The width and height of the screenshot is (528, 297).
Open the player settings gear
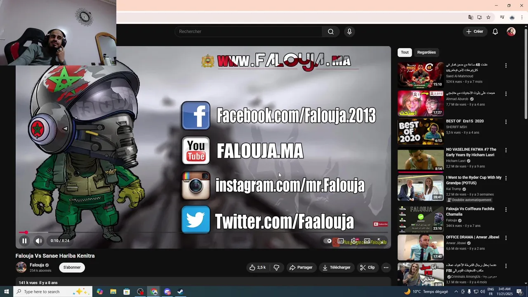coord(354,241)
